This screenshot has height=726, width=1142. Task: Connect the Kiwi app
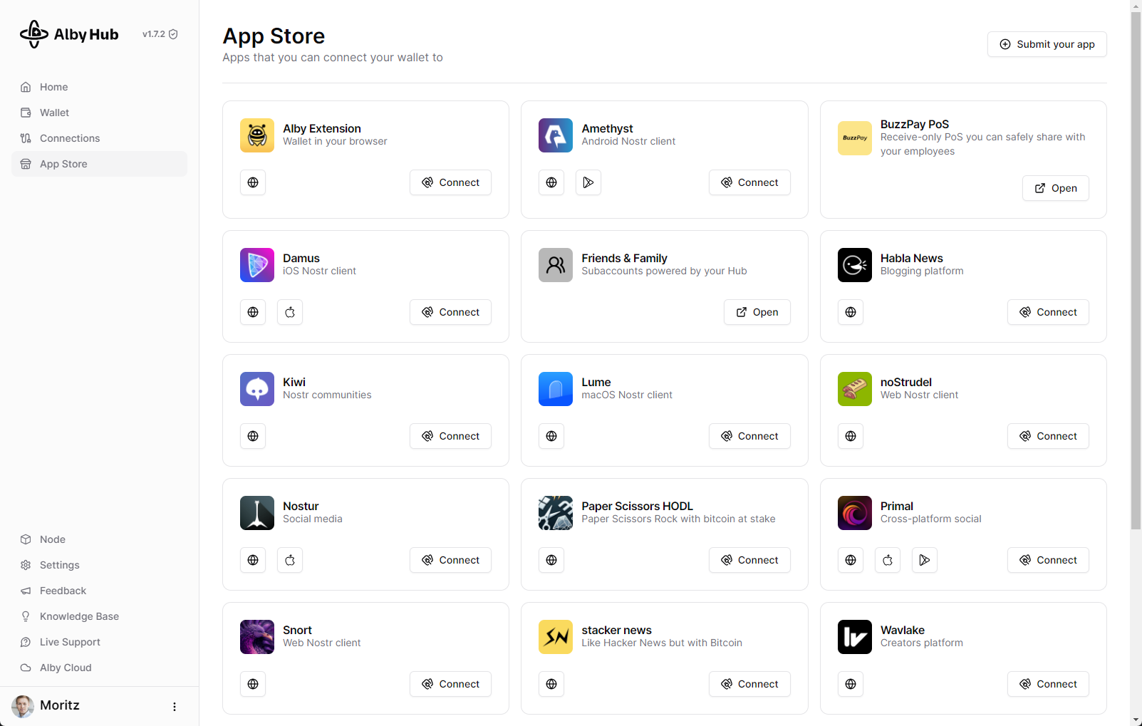tap(450, 436)
